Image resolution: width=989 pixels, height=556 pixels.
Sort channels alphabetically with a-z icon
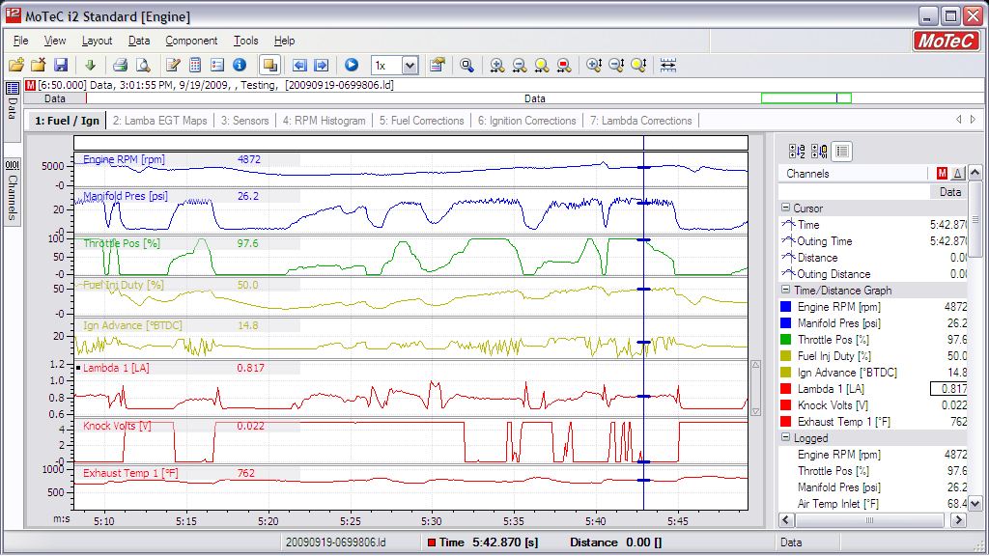797,152
